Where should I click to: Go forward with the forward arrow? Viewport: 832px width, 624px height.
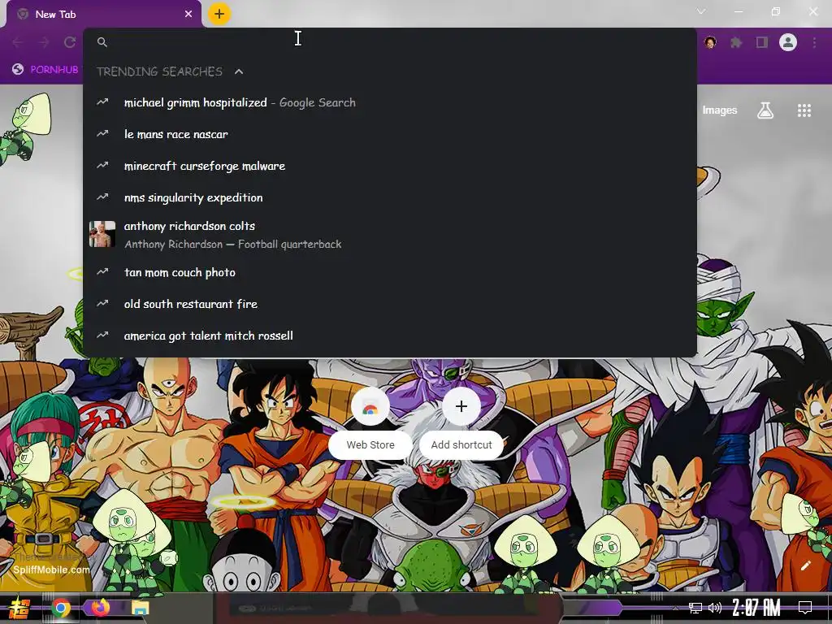click(44, 42)
